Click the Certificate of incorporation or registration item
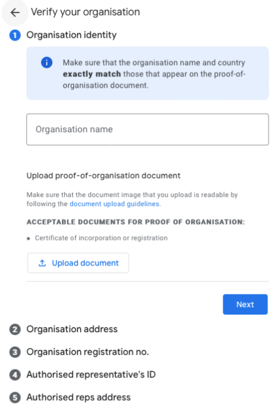 pos(101,238)
